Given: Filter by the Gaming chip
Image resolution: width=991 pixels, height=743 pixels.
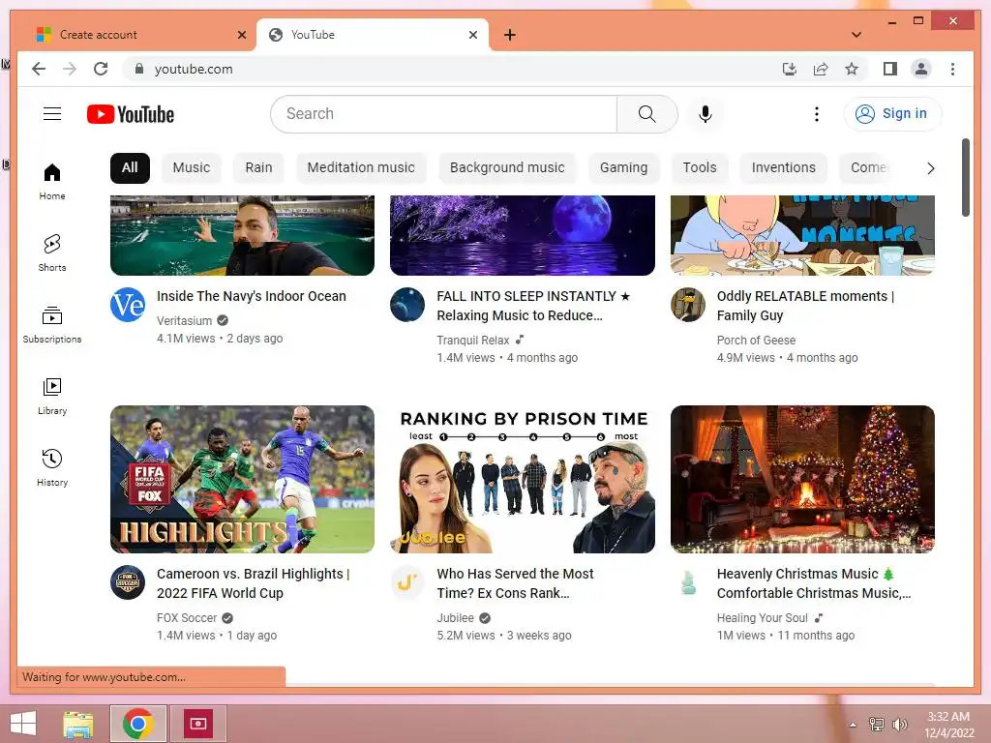Looking at the screenshot, I should pos(623,168).
